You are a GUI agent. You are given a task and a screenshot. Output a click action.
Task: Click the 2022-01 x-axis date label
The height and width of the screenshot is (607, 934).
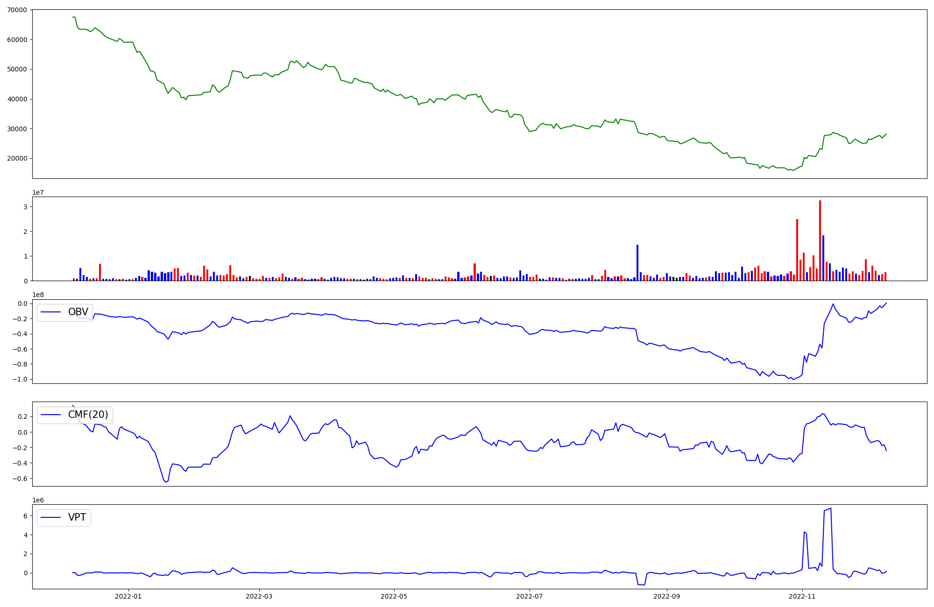coord(128,596)
